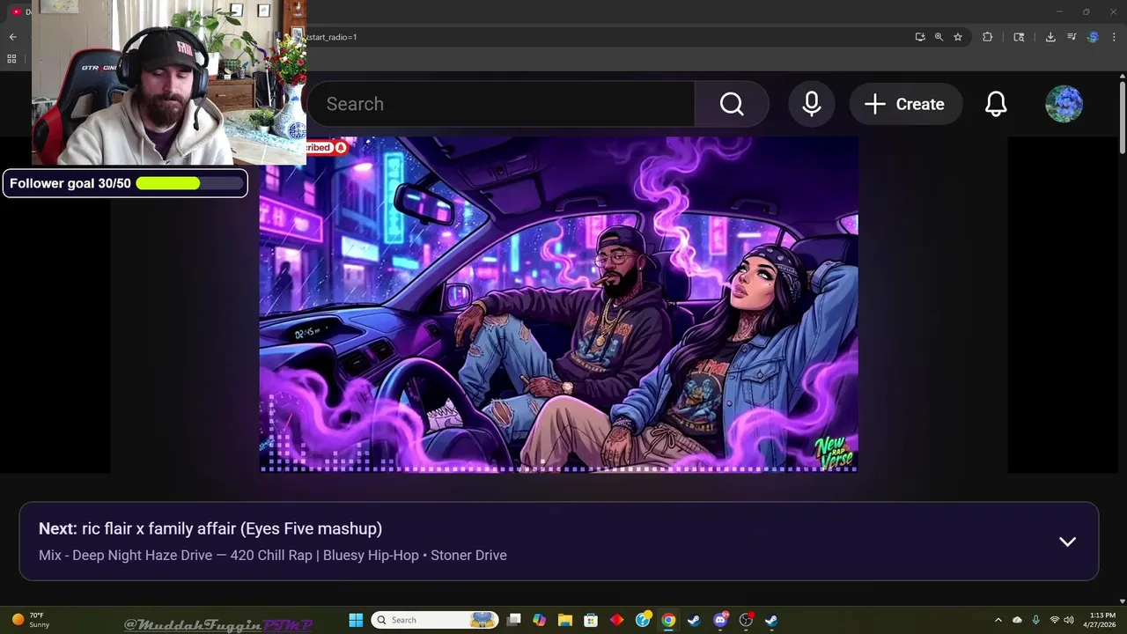Click the Windows taskbar Search box
1127x634 pixels.
click(x=435, y=620)
